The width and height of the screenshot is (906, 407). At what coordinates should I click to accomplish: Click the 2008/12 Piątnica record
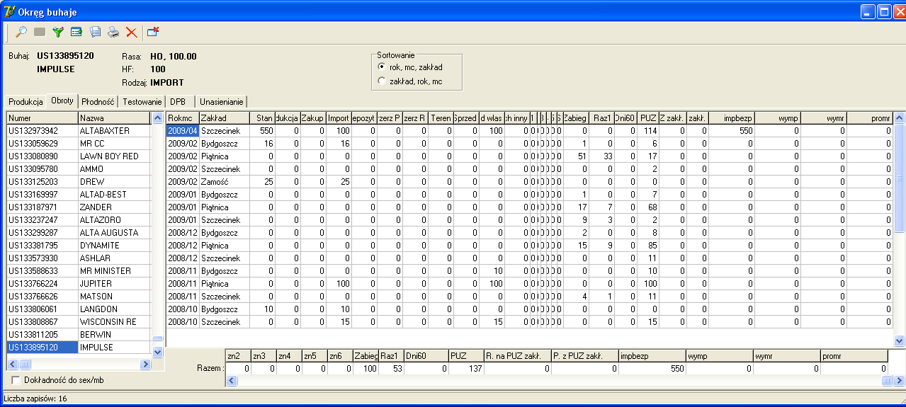pos(224,246)
